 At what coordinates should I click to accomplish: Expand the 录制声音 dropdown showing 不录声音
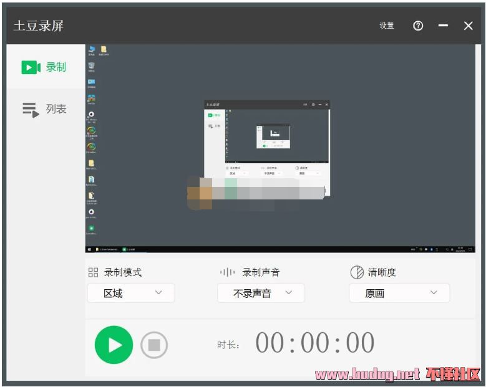pos(261,293)
